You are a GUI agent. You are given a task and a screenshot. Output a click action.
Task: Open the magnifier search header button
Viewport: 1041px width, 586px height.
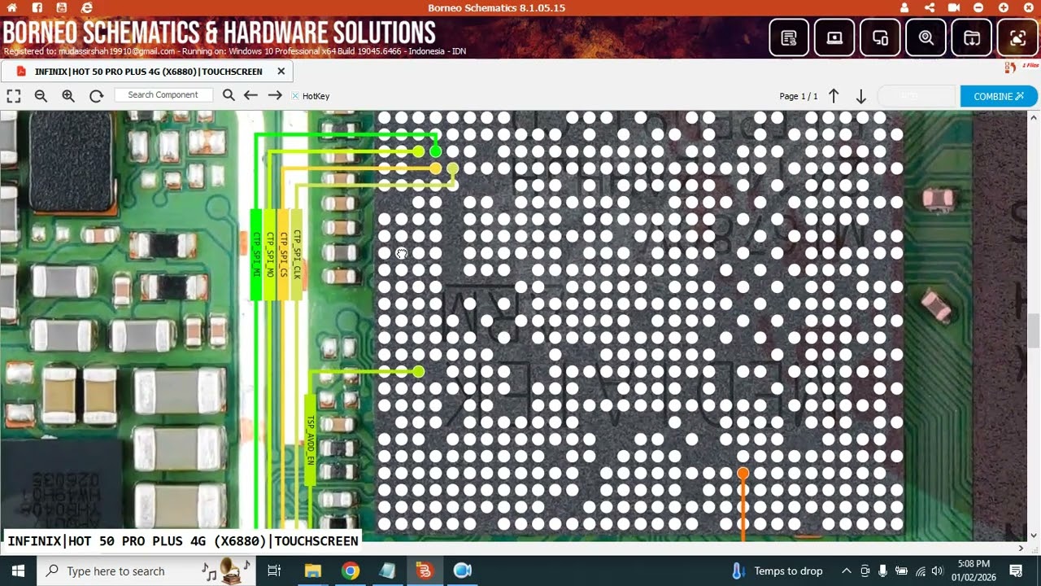point(926,37)
